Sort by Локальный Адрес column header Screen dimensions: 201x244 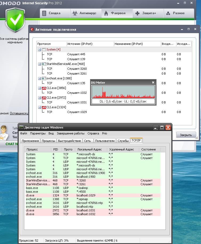[x=91, y=149]
